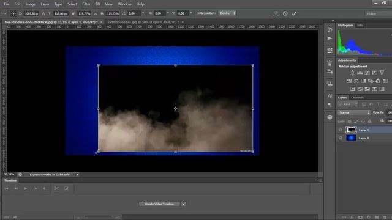The width and height of the screenshot is (392, 220).
Task: Toggle lock position icon
Action: click(x=363, y=121)
